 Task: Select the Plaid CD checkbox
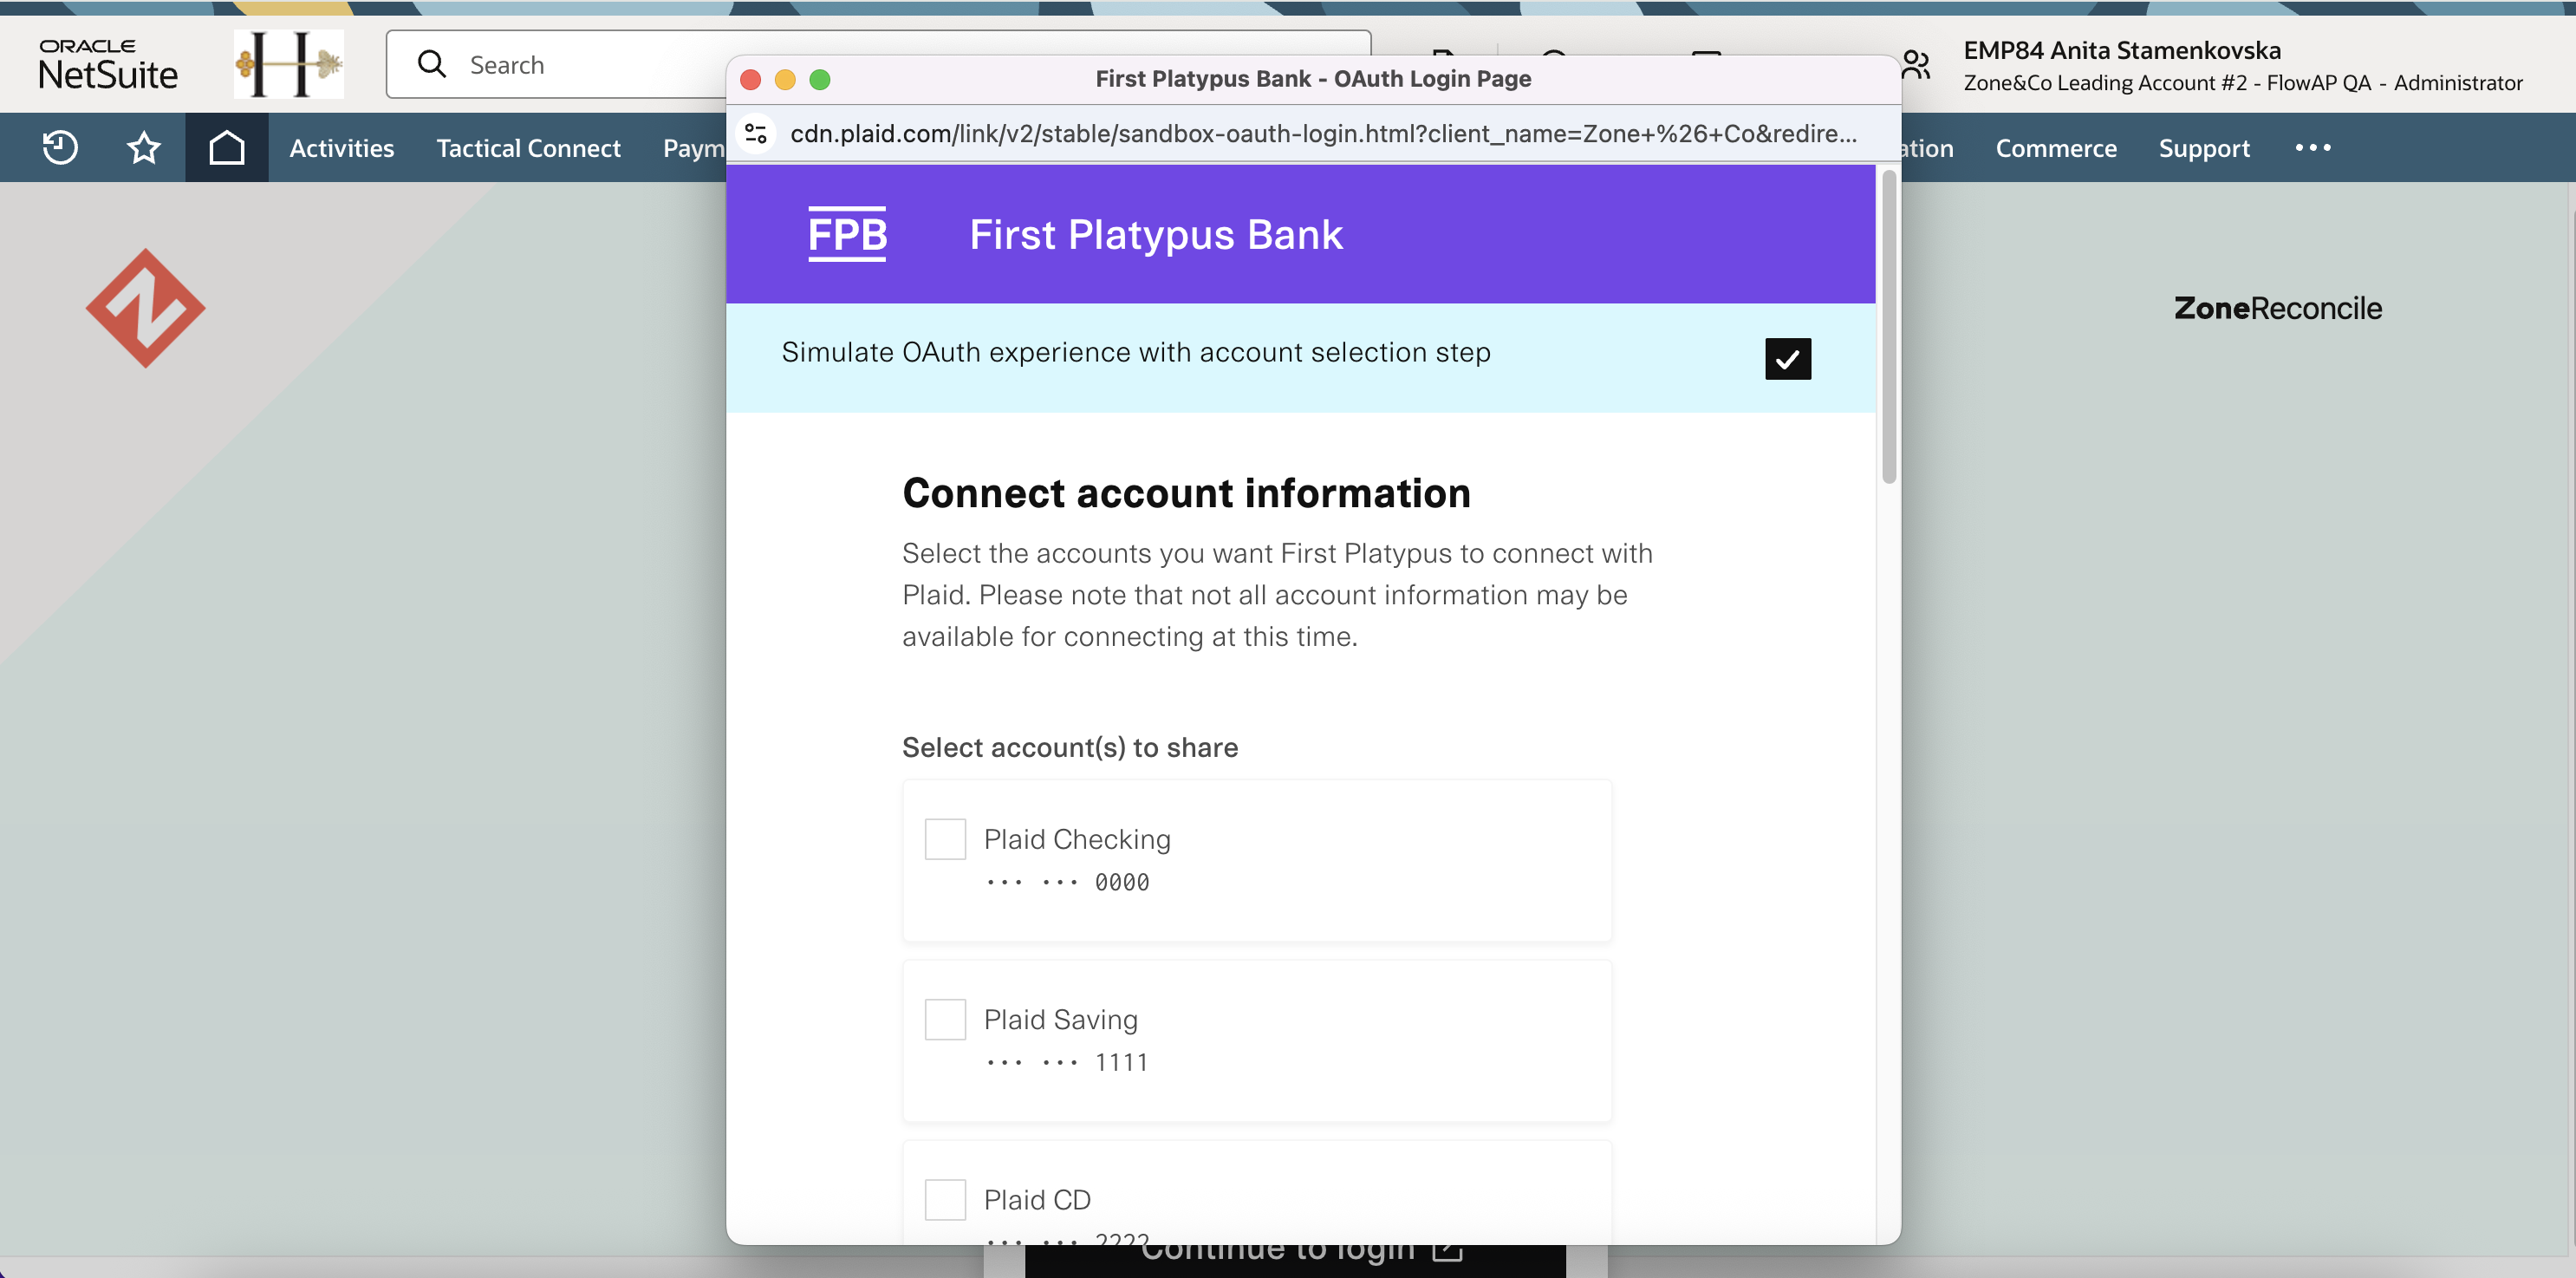945,1199
